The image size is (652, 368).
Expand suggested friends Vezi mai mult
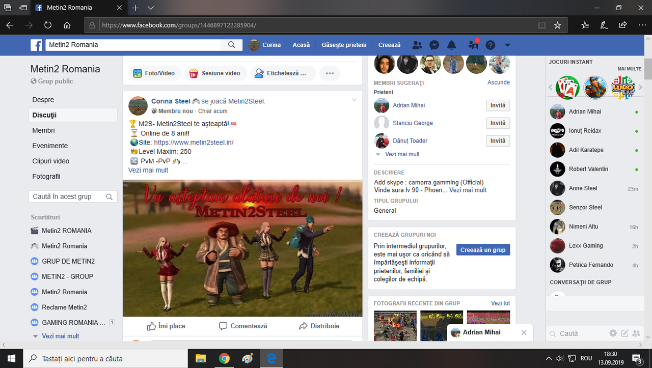point(402,154)
